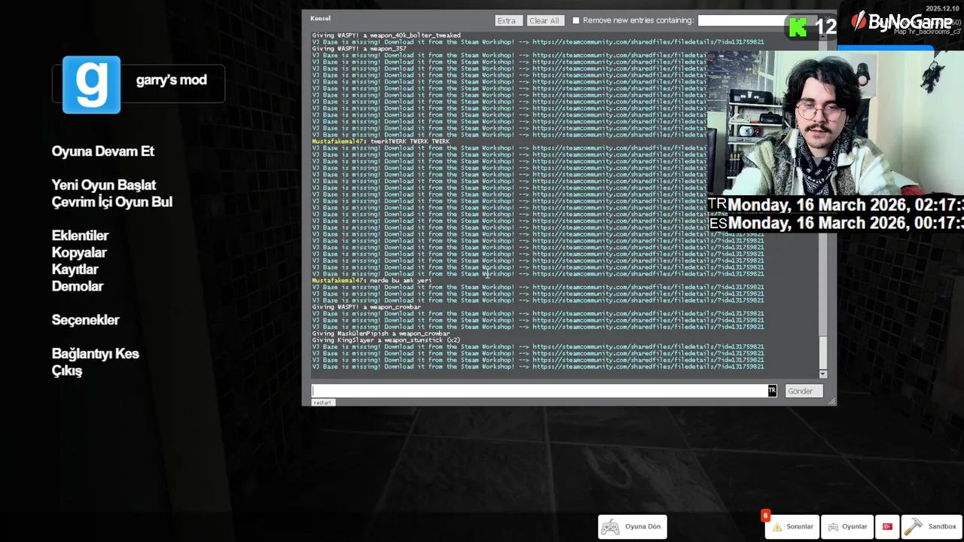964x542 pixels.
Task: Open the Oyunlar games menu
Action: [847, 527]
